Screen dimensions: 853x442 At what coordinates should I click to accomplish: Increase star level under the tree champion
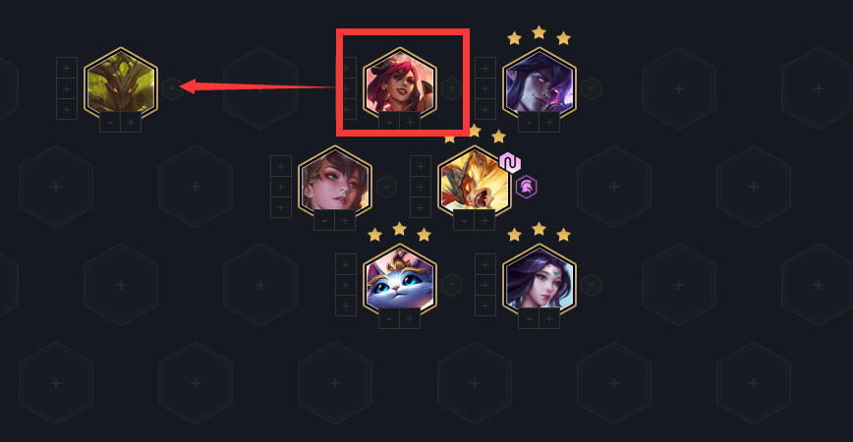[x=131, y=123]
